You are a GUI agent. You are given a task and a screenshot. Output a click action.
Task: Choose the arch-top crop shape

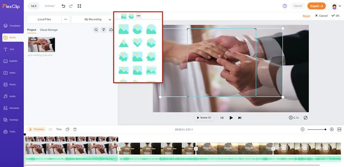(151, 29)
